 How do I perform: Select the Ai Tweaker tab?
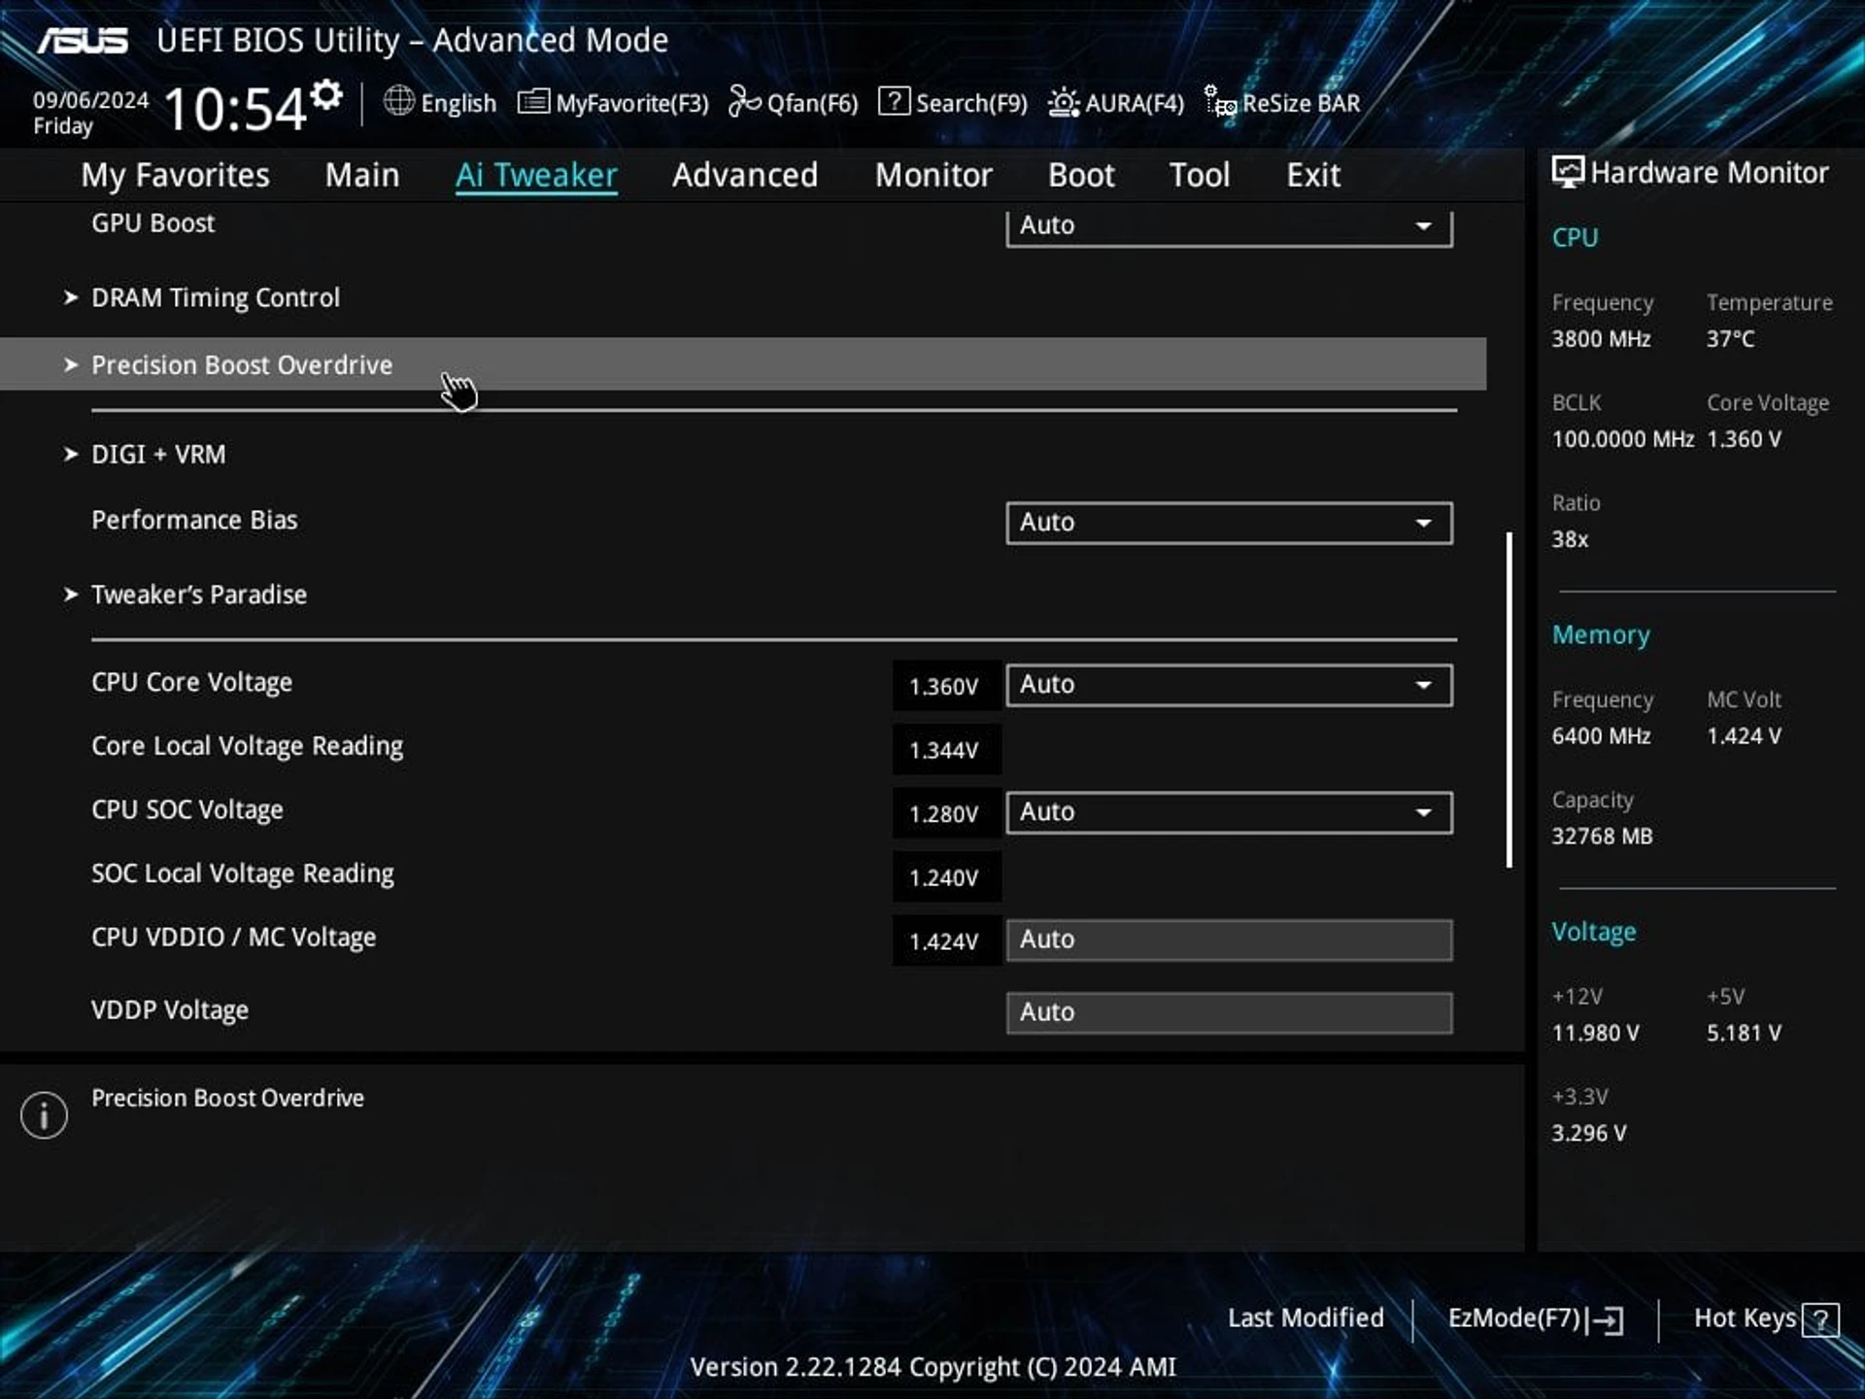click(x=536, y=175)
